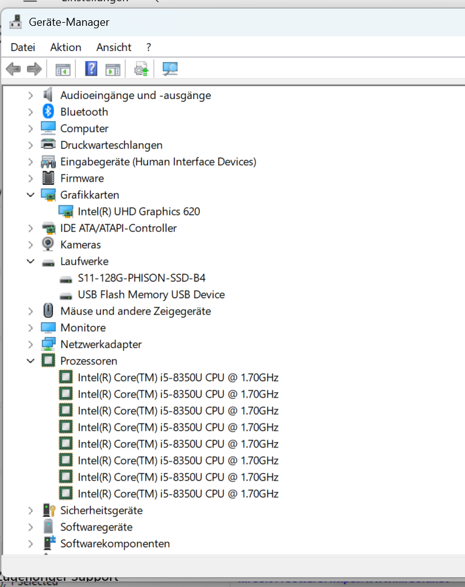Expand the Kameras category chevron

31,245
